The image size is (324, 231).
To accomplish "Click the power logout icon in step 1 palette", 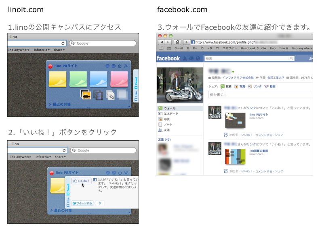I will [120, 66].
